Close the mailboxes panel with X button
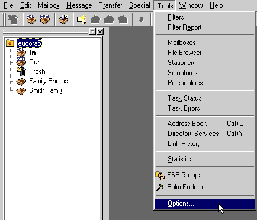The width and height of the screenshot is (257, 220). coord(100,31)
